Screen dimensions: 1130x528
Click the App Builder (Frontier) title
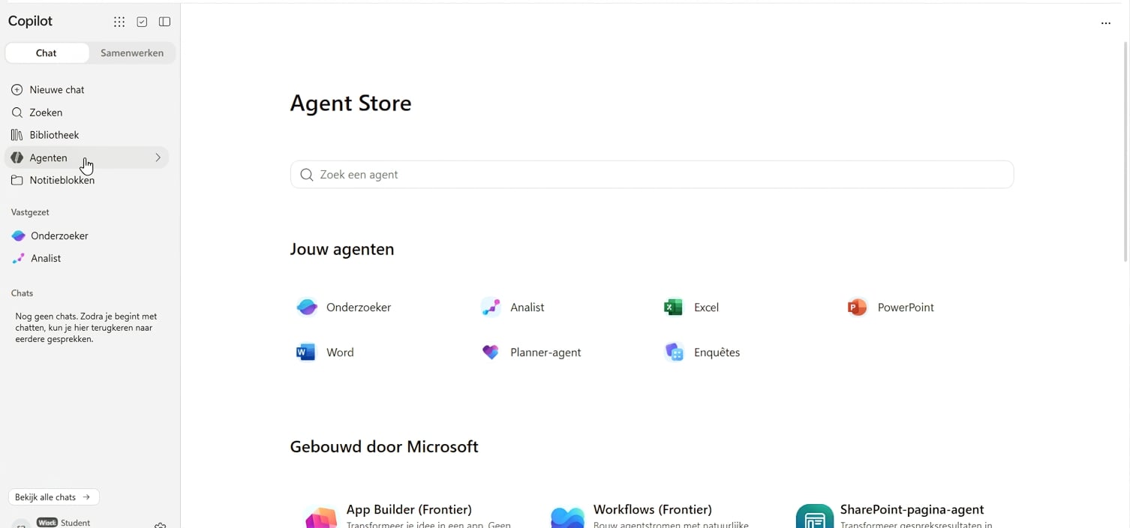tap(409, 509)
